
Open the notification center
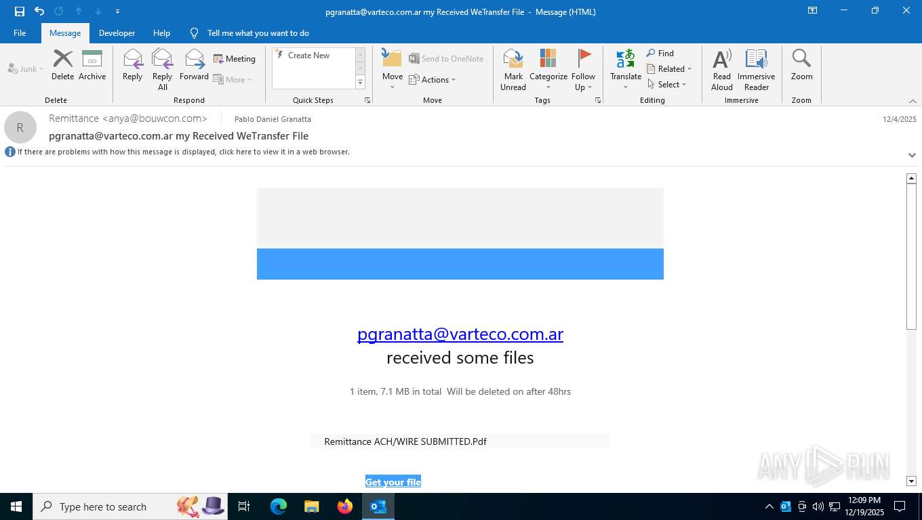point(900,506)
